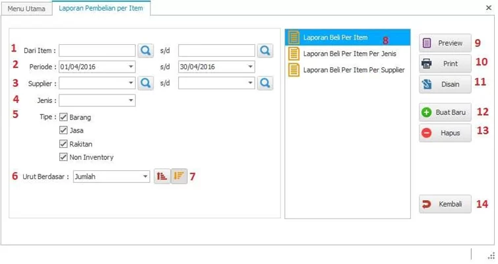Screen dimensions: 498x264
Task: Click the Buat Baru button
Action: [x=445, y=112]
